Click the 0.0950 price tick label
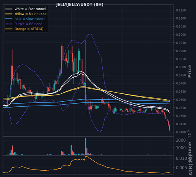 (181, 43)
